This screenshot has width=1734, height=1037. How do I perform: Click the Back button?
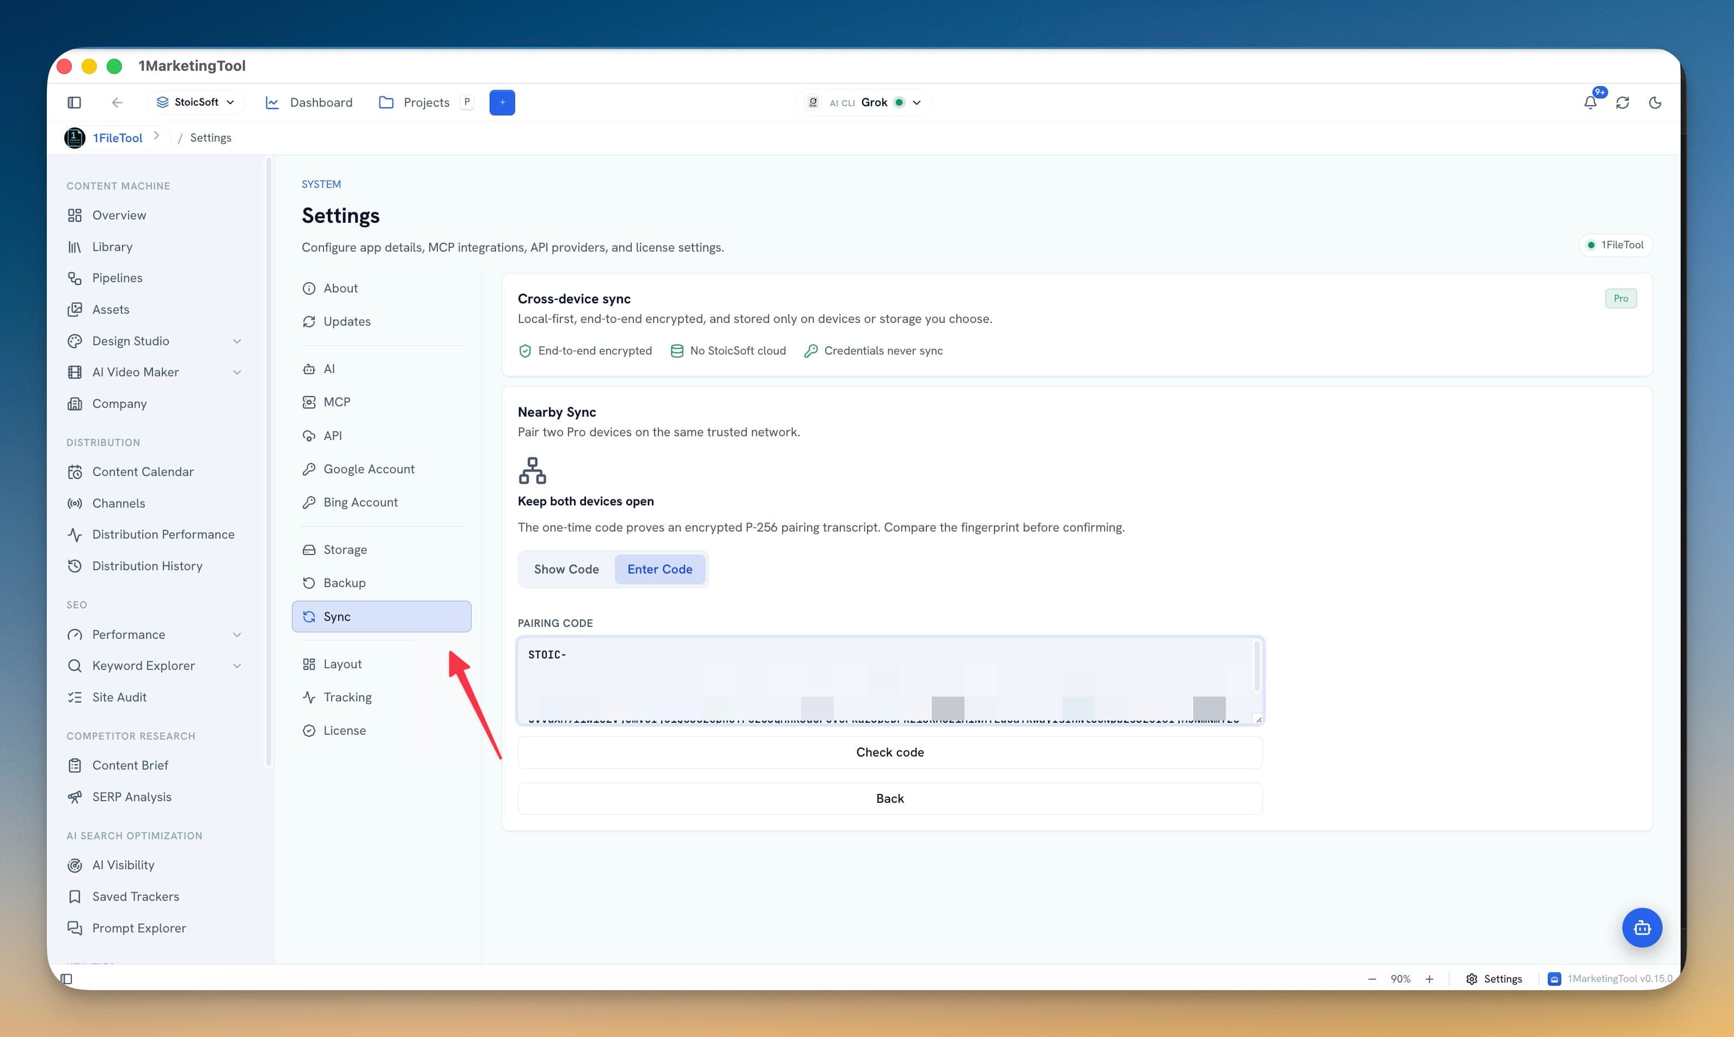[x=889, y=798]
